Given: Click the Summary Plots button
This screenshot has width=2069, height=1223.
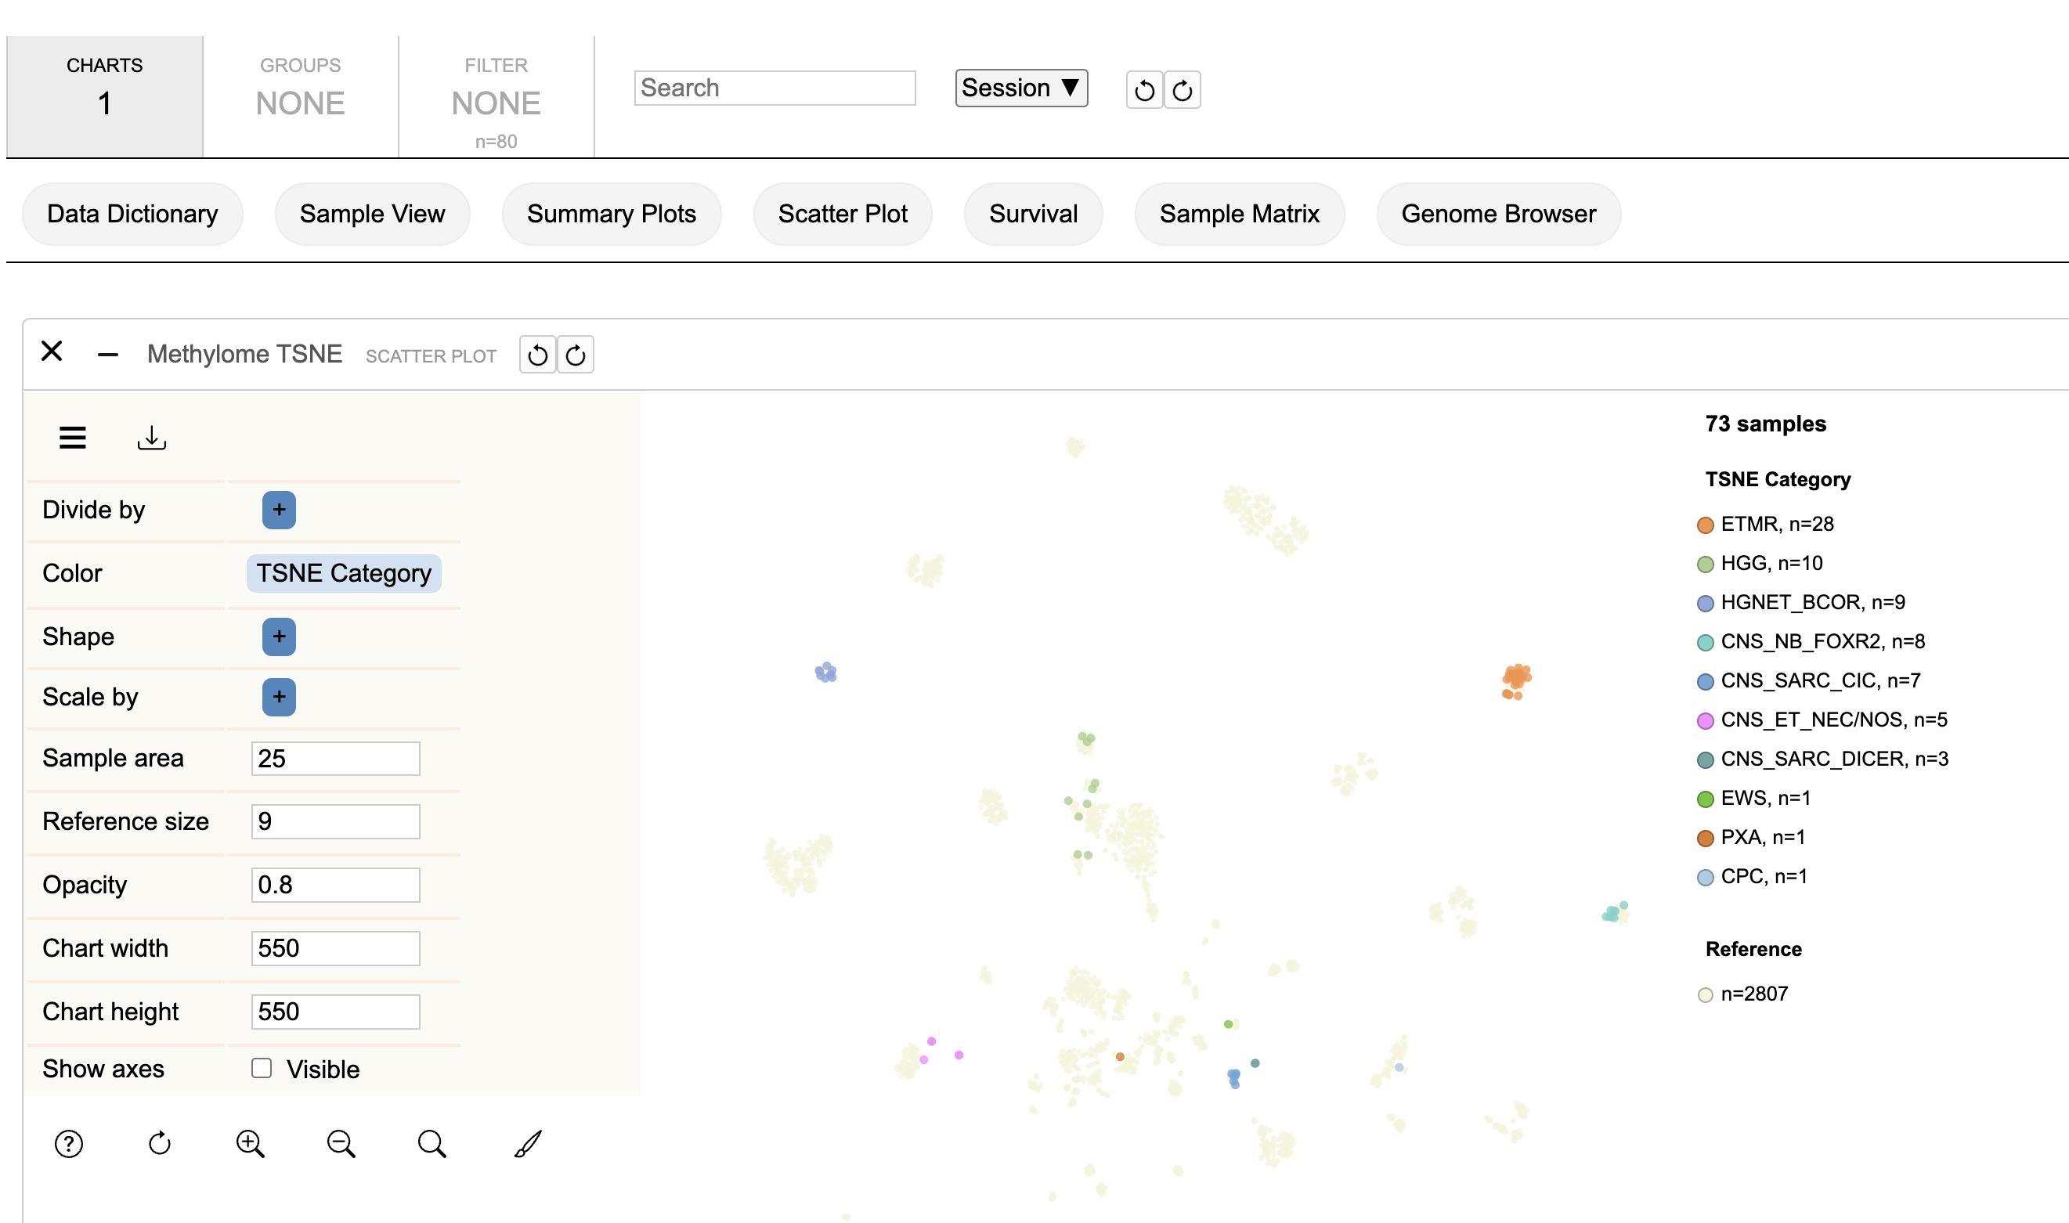Looking at the screenshot, I should tap(613, 214).
